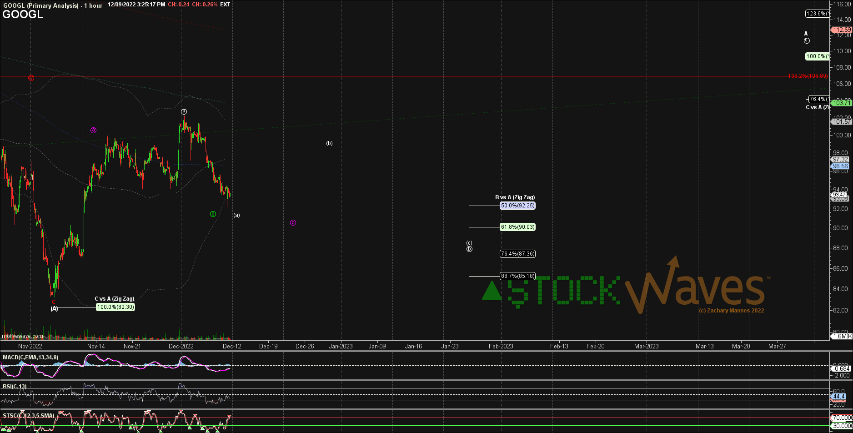Viewport: 853px width, 433px height.
Task: Click the Nov-14 date label
Action: [96, 346]
